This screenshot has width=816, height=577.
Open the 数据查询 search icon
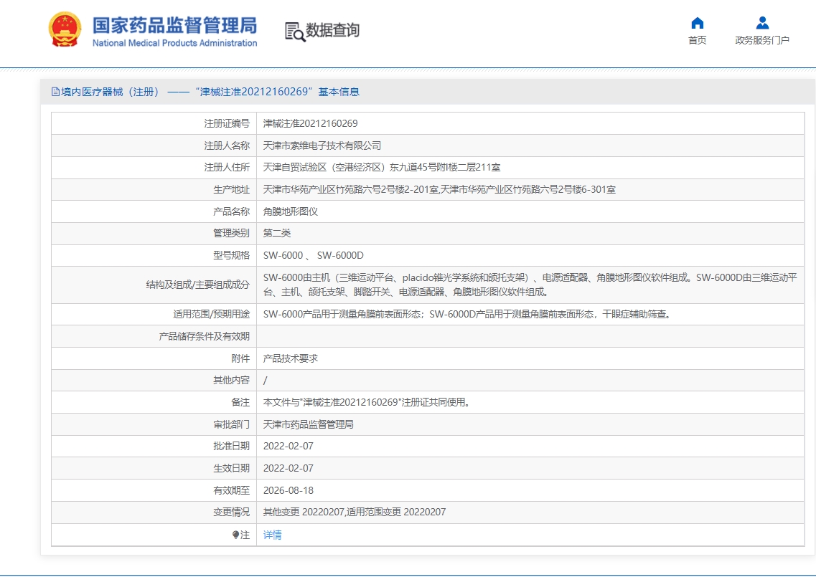click(x=294, y=32)
